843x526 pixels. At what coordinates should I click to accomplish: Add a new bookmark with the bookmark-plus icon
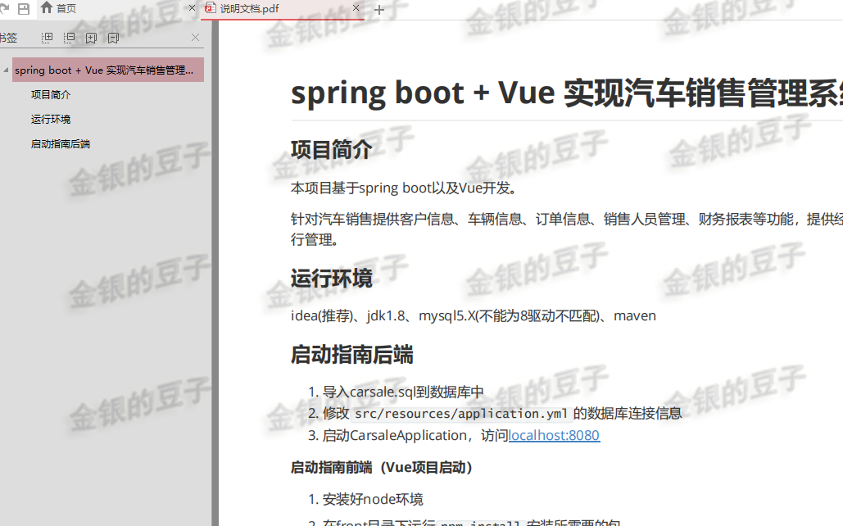click(91, 38)
